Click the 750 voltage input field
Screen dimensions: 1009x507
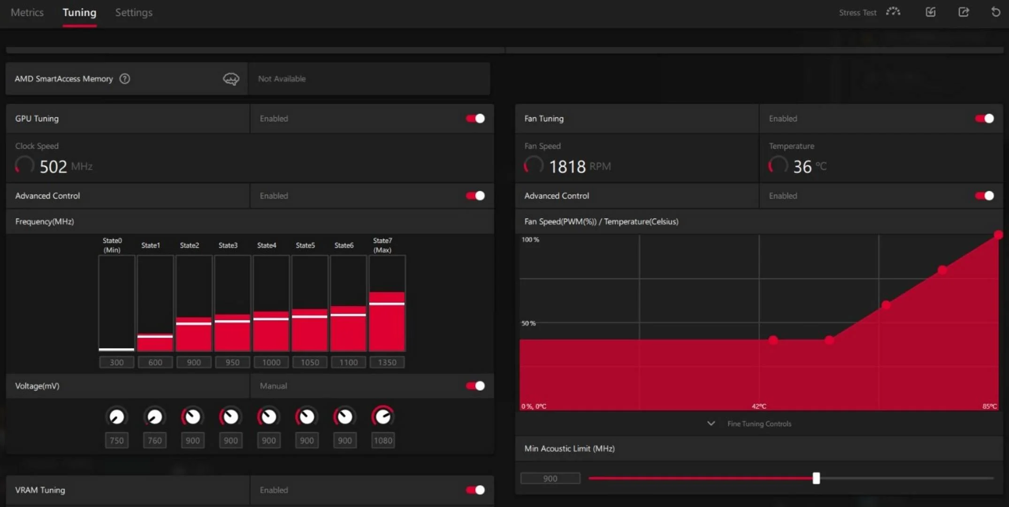(116, 440)
